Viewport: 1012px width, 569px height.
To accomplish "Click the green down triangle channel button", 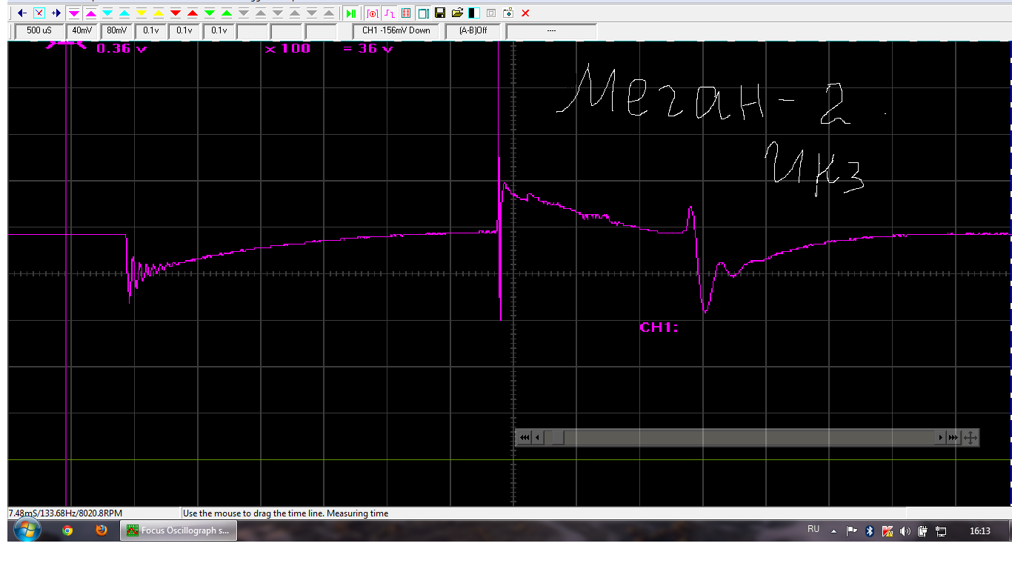I will coord(210,13).
